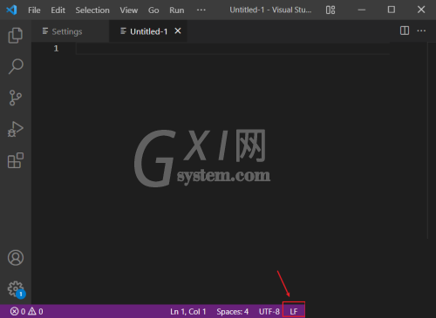Open the Extensions view

tap(16, 160)
